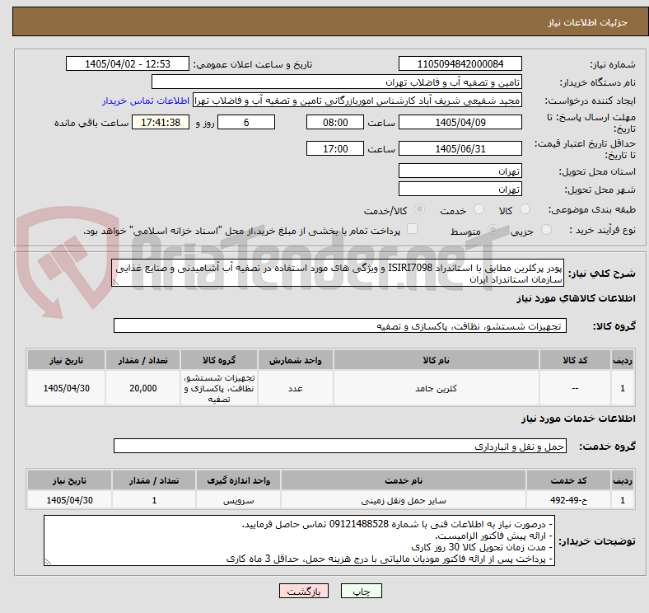Open the اطلاعات تماس خریدار link

146,101
